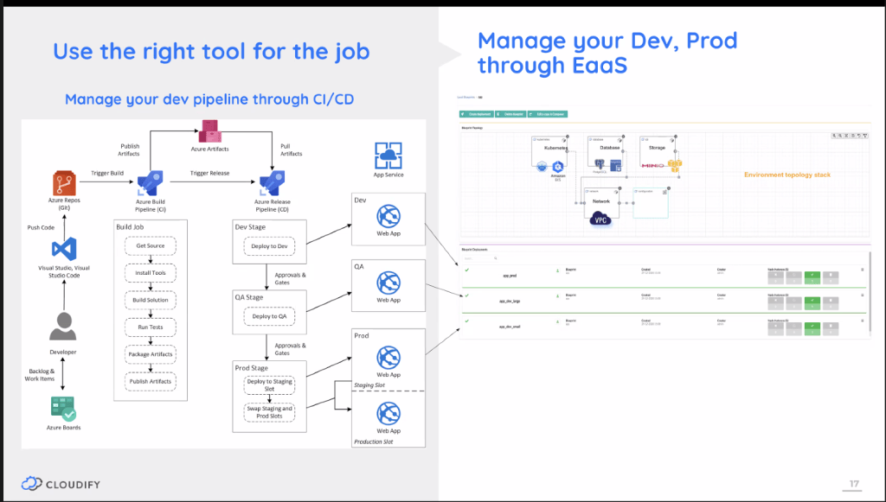Click the app_dev_large deployment name
The image size is (886, 502).
pyautogui.click(x=510, y=302)
